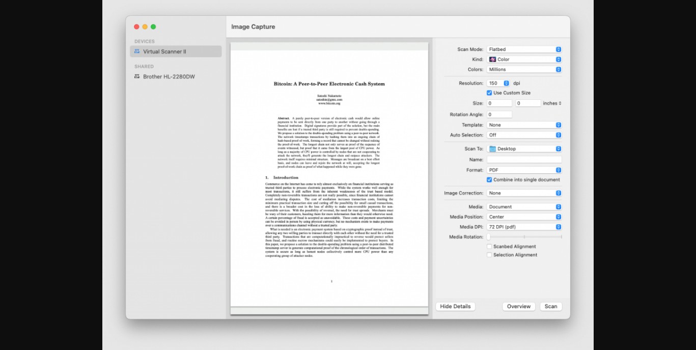This screenshot has height=350, width=696.
Task: Click the Name text field
Action: tap(524, 159)
